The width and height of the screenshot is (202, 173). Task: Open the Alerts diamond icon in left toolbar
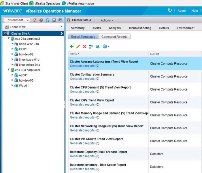(41, 20)
